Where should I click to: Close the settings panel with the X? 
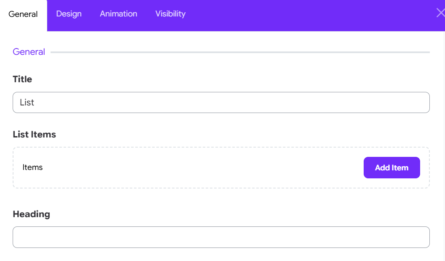coord(440,13)
